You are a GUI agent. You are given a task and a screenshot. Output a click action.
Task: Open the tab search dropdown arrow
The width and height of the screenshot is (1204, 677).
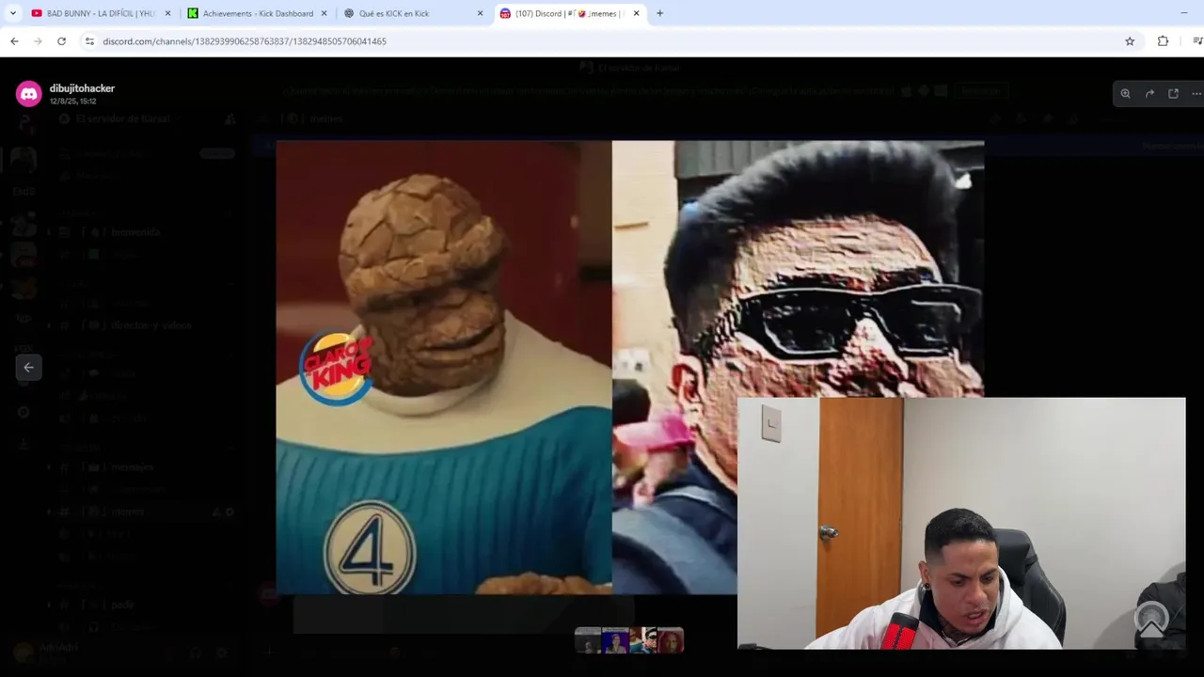click(12, 13)
